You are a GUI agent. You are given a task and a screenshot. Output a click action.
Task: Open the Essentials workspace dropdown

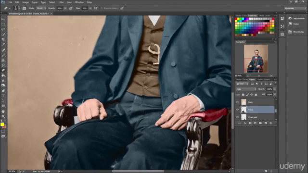tap(295, 8)
